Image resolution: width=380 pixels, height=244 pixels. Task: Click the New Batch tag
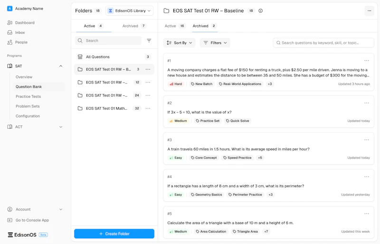tap(201, 84)
